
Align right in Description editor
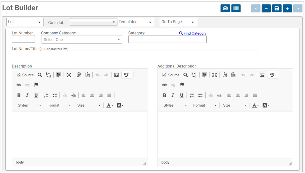coord(101,95)
